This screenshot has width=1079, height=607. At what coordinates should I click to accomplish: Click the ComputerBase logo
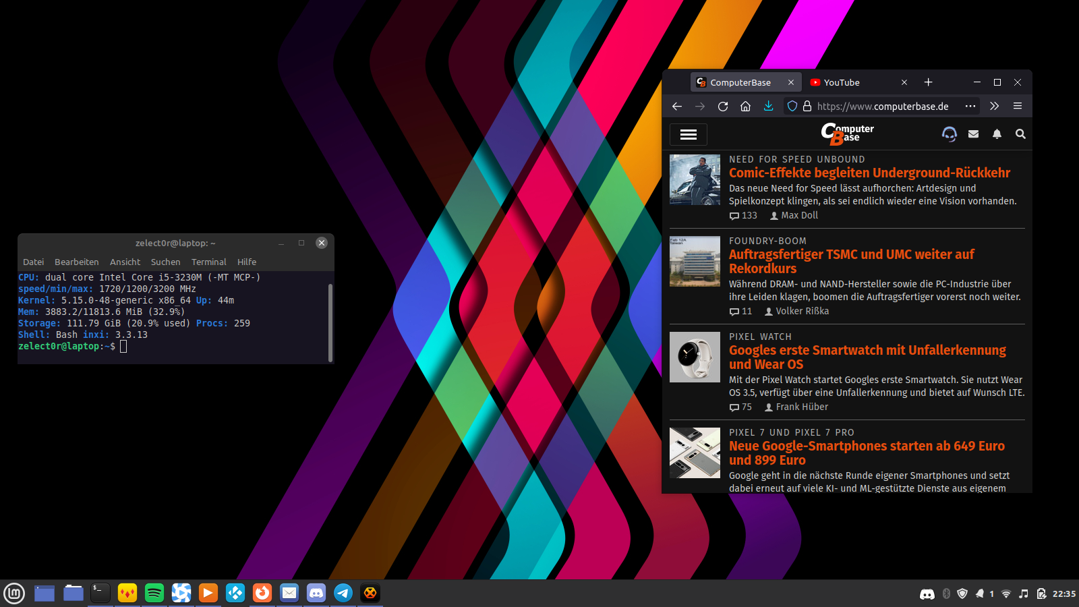click(847, 134)
